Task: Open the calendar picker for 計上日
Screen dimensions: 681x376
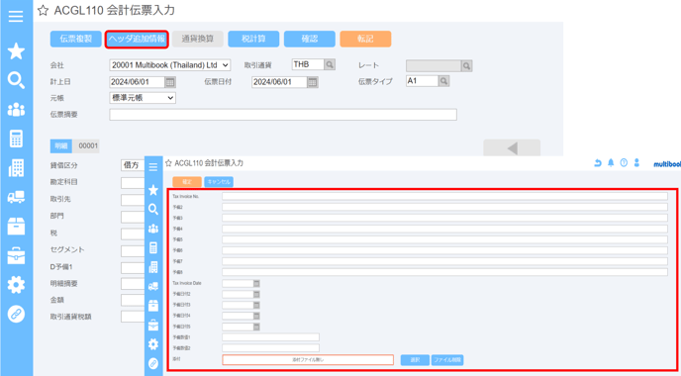Action: pyautogui.click(x=170, y=82)
